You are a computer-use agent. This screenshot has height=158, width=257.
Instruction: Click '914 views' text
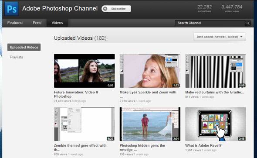pos(192,97)
